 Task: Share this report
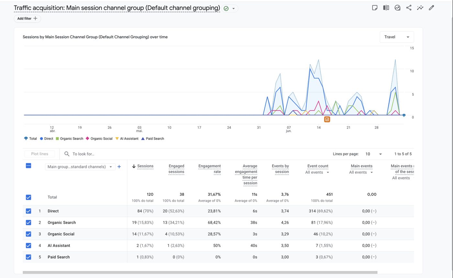point(409,8)
